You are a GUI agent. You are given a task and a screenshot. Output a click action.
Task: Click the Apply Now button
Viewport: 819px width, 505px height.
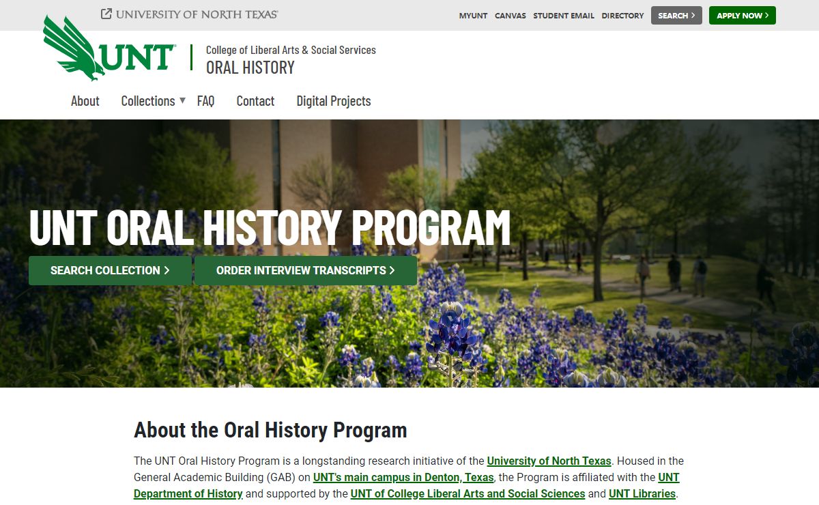(743, 15)
